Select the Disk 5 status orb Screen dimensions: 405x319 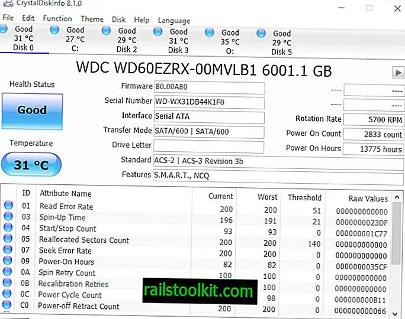[x=261, y=33]
